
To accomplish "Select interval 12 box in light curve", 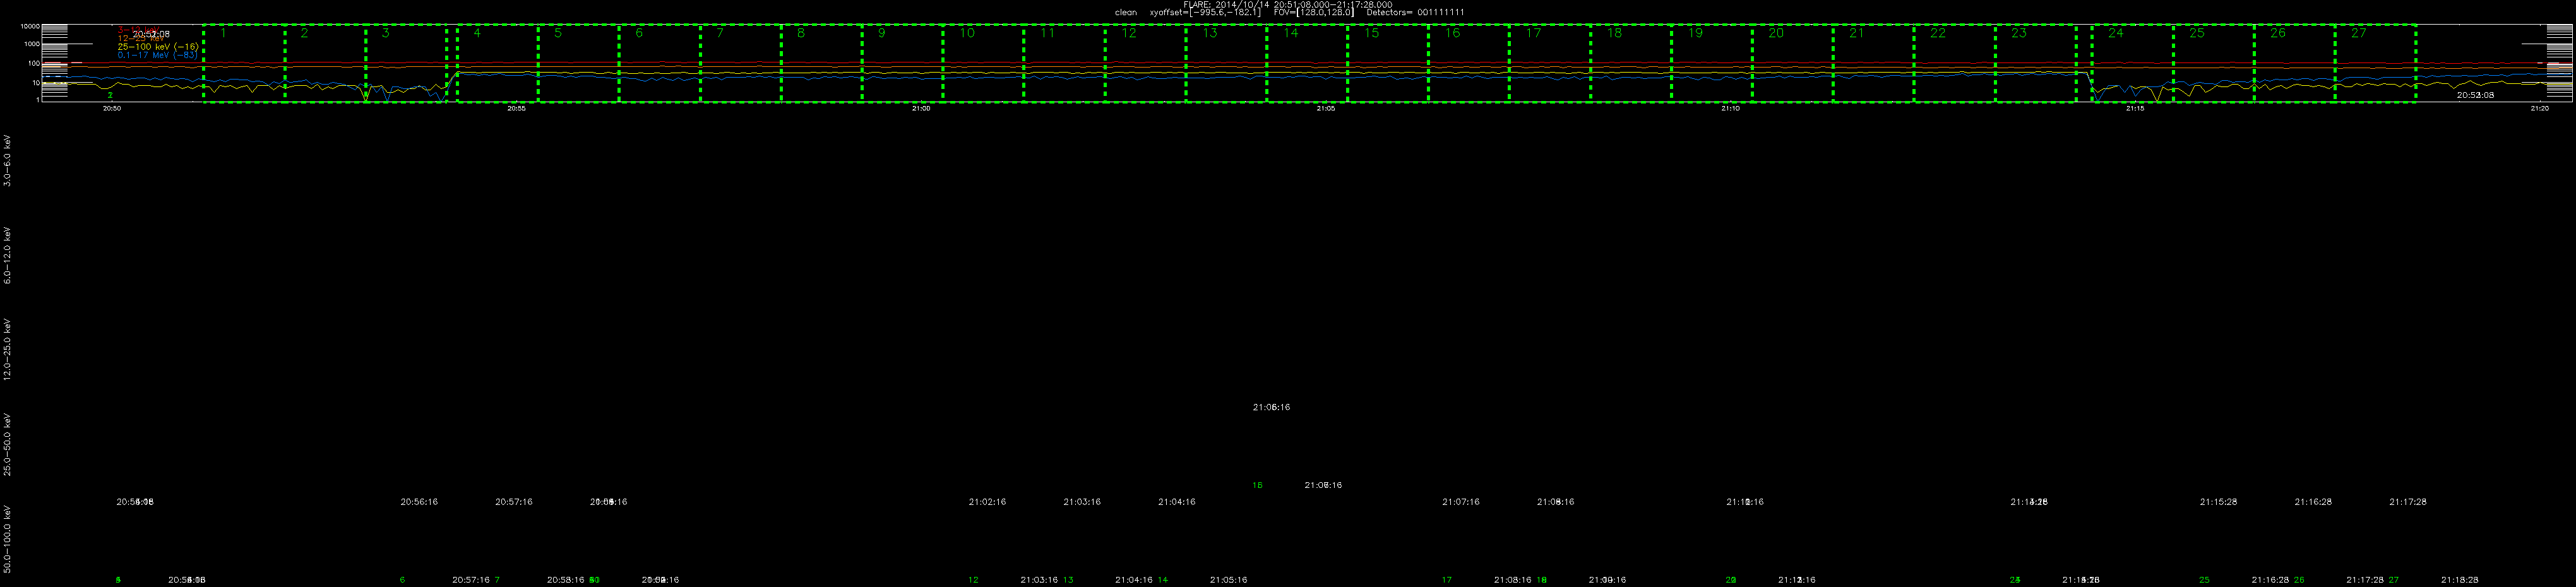I will (1146, 63).
